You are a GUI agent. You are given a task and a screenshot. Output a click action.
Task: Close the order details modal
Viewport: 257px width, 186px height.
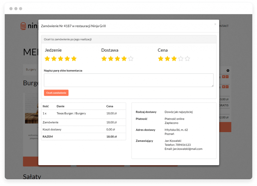coord(215,24)
